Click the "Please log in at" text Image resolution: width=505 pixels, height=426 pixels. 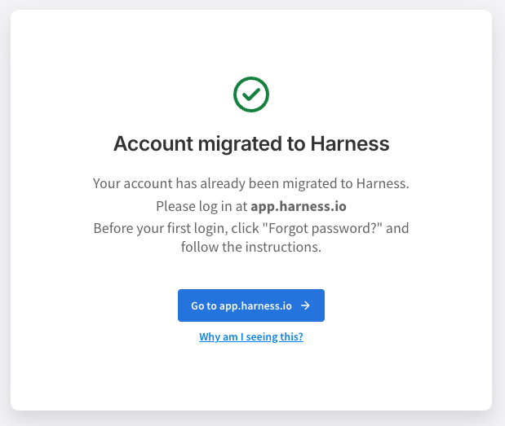click(x=202, y=206)
